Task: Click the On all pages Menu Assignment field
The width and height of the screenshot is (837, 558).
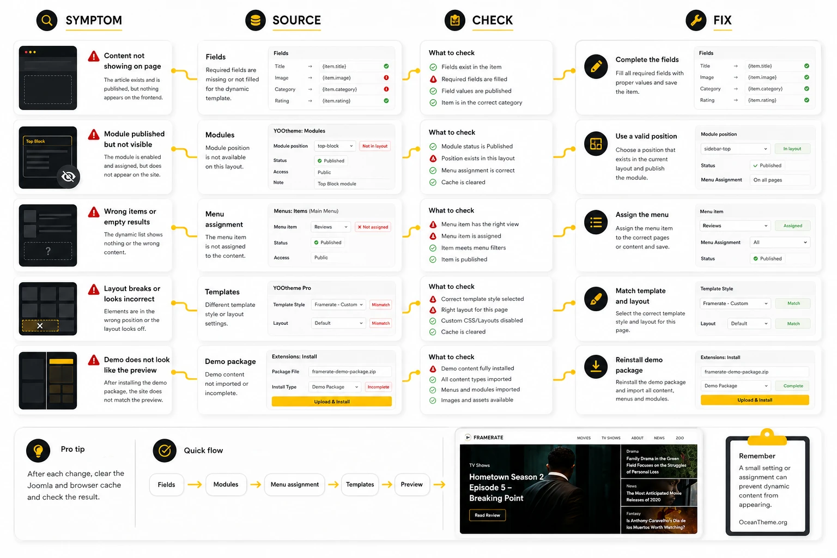Action: pos(780,180)
